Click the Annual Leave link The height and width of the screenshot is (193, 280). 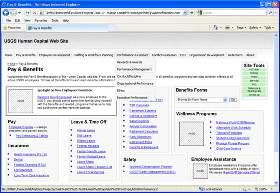[86, 131]
